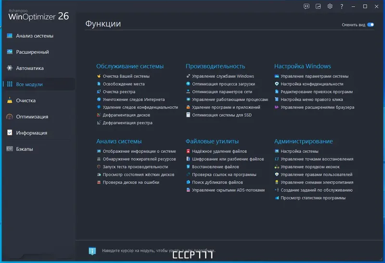
Task: Open Восстановление файлов module
Action: click(x=215, y=167)
